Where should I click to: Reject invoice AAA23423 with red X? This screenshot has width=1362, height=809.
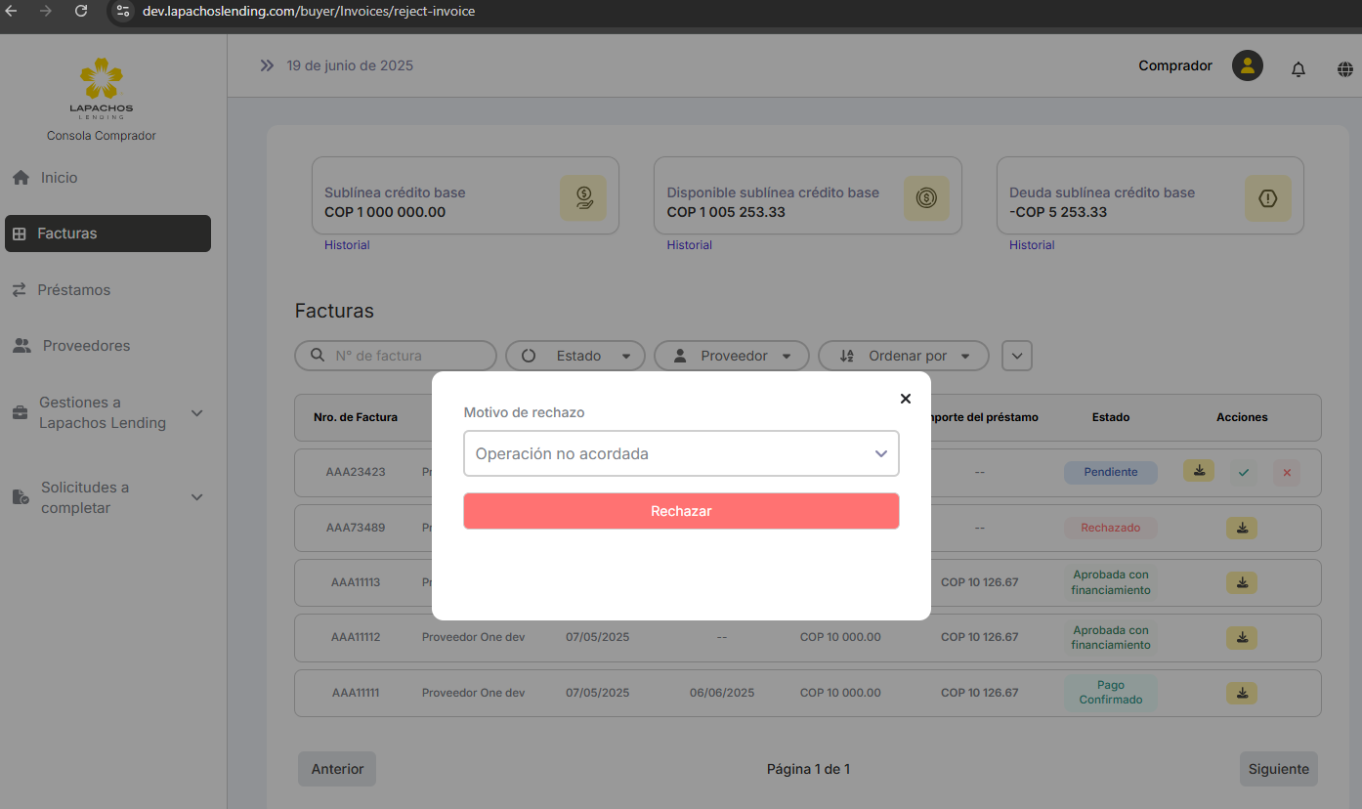[x=1286, y=473]
